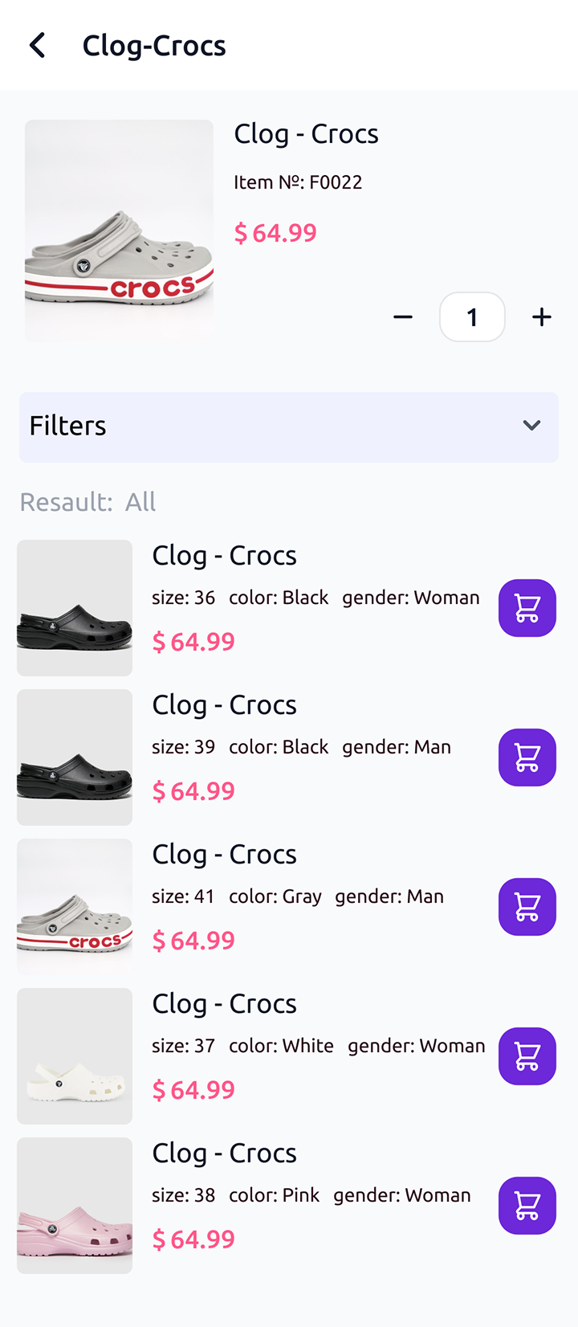Screen dimensions: 578x1327
Task: Add the size 36 Black Woman crocs to cart
Action: point(527,608)
